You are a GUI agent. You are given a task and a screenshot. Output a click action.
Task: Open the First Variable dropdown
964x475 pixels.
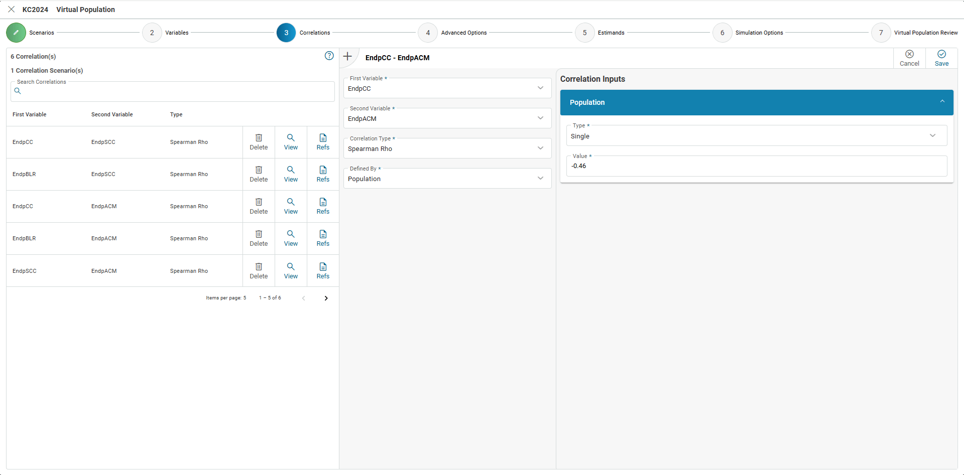447,88
